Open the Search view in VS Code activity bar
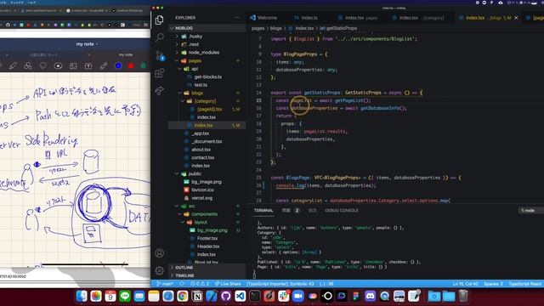This screenshot has width=544, height=306. point(160,37)
